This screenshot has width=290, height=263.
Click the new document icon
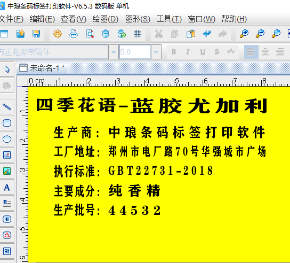[x=4, y=34]
